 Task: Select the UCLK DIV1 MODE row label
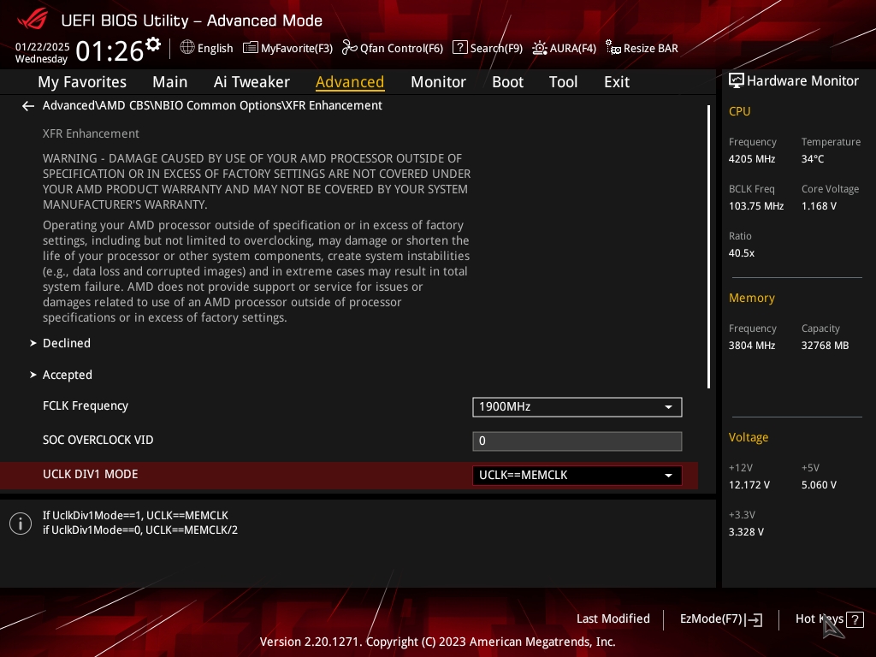point(91,474)
